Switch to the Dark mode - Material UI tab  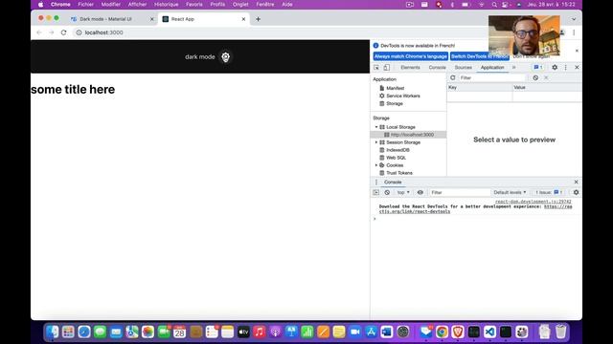point(105,19)
